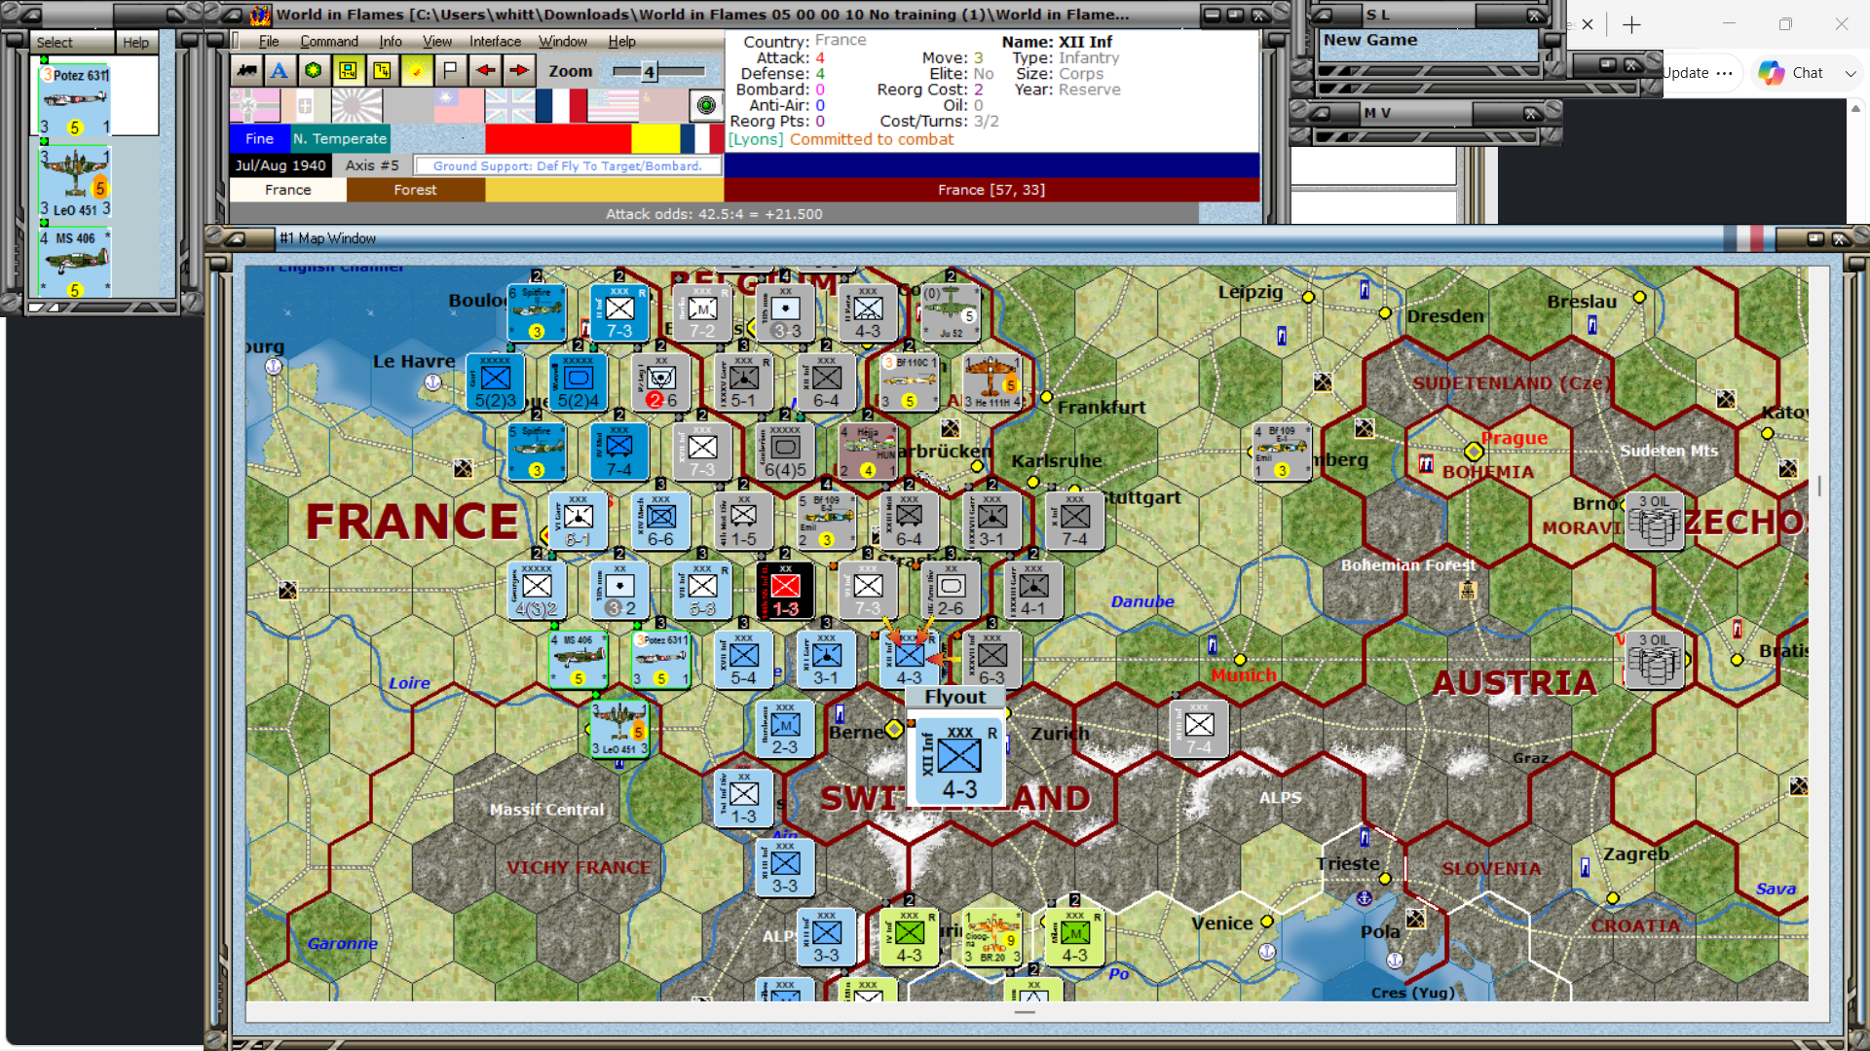Image resolution: width=1870 pixels, height=1051 pixels.
Task: Select the United States flag
Action: [x=613, y=105]
